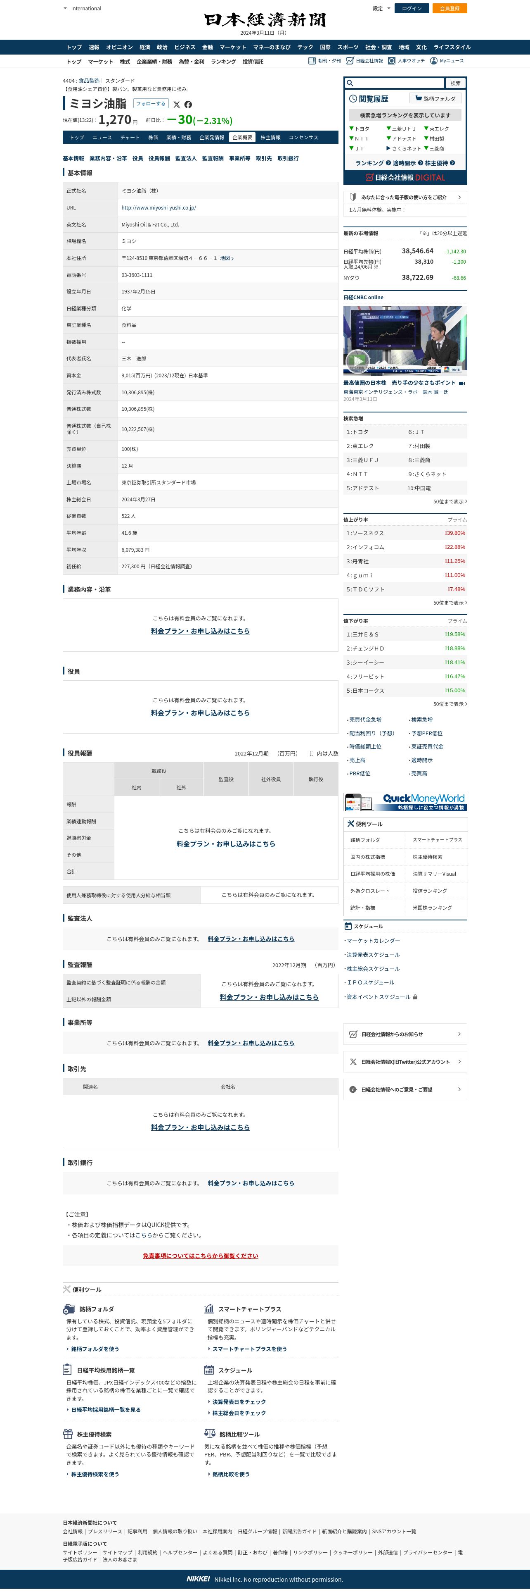Select the 企業概要 tab
The width and height of the screenshot is (530, 1592).
[242, 137]
